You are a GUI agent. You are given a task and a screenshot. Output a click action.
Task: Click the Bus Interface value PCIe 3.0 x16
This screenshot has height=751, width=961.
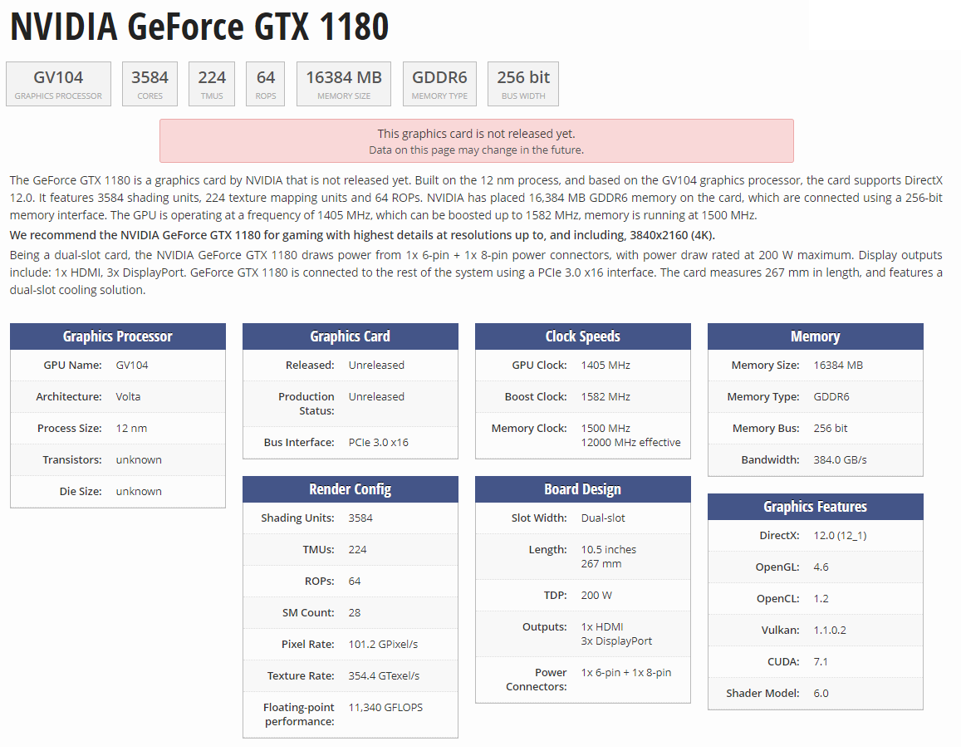pyautogui.click(x=378, y=443)
